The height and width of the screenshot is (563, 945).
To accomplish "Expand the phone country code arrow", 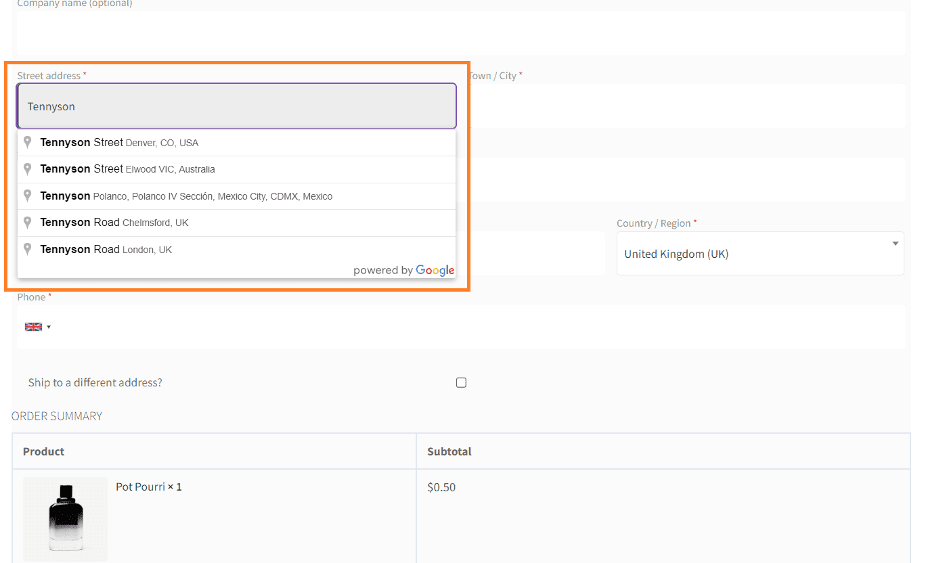I will click(x=49, y=328).
